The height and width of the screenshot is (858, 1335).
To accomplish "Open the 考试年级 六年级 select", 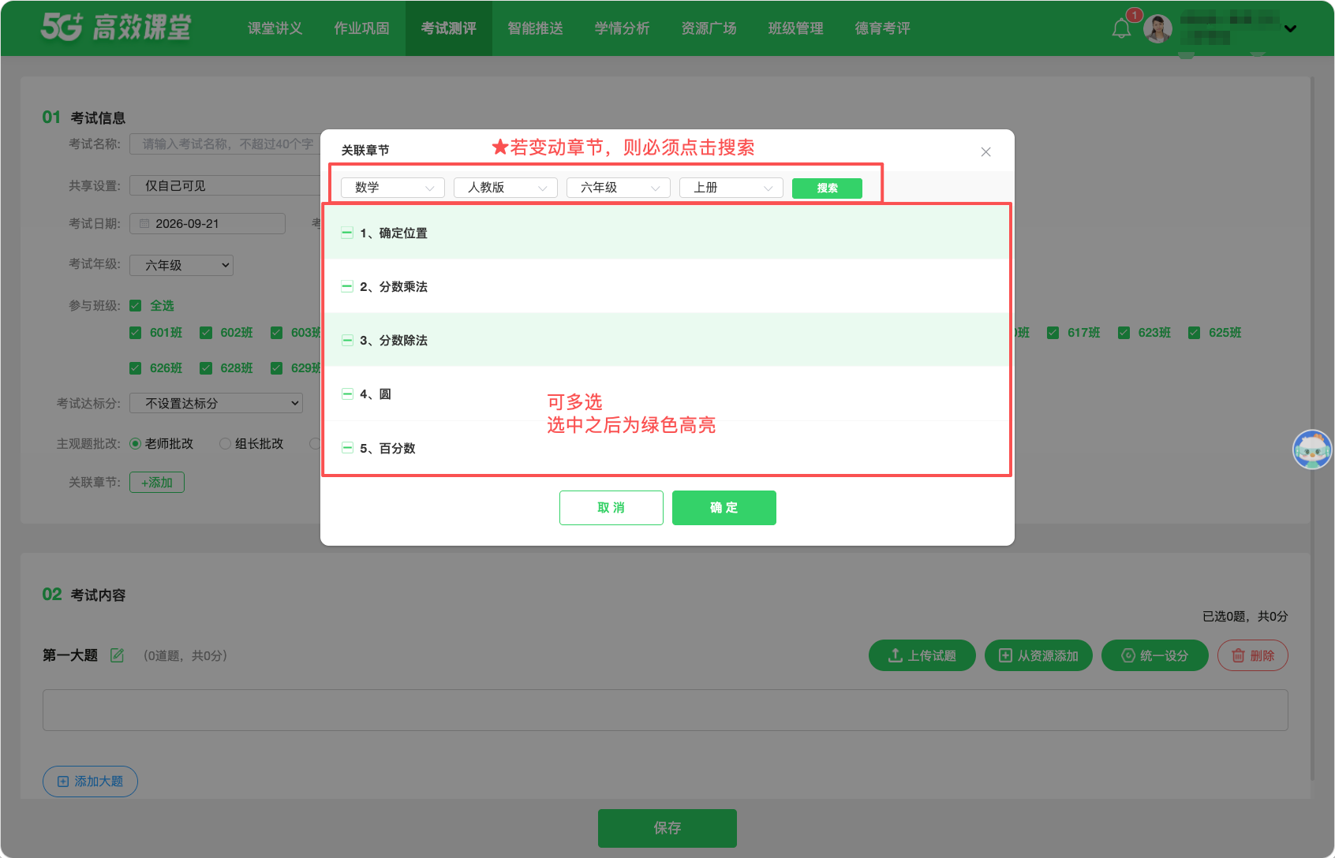I will click(181, 265).
